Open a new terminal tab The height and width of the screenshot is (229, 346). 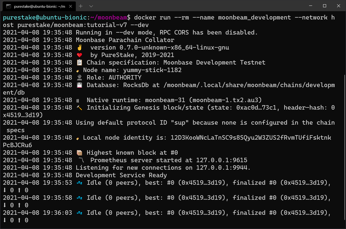tap(81, 6)
